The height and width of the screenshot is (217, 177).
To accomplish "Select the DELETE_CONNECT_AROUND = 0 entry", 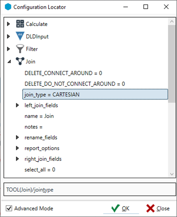I will 63,73.
